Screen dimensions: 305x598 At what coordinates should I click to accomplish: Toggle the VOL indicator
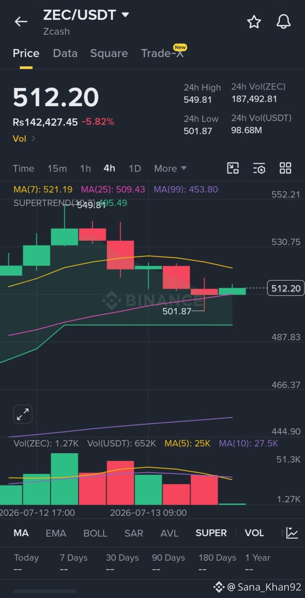tap(254, 533)
